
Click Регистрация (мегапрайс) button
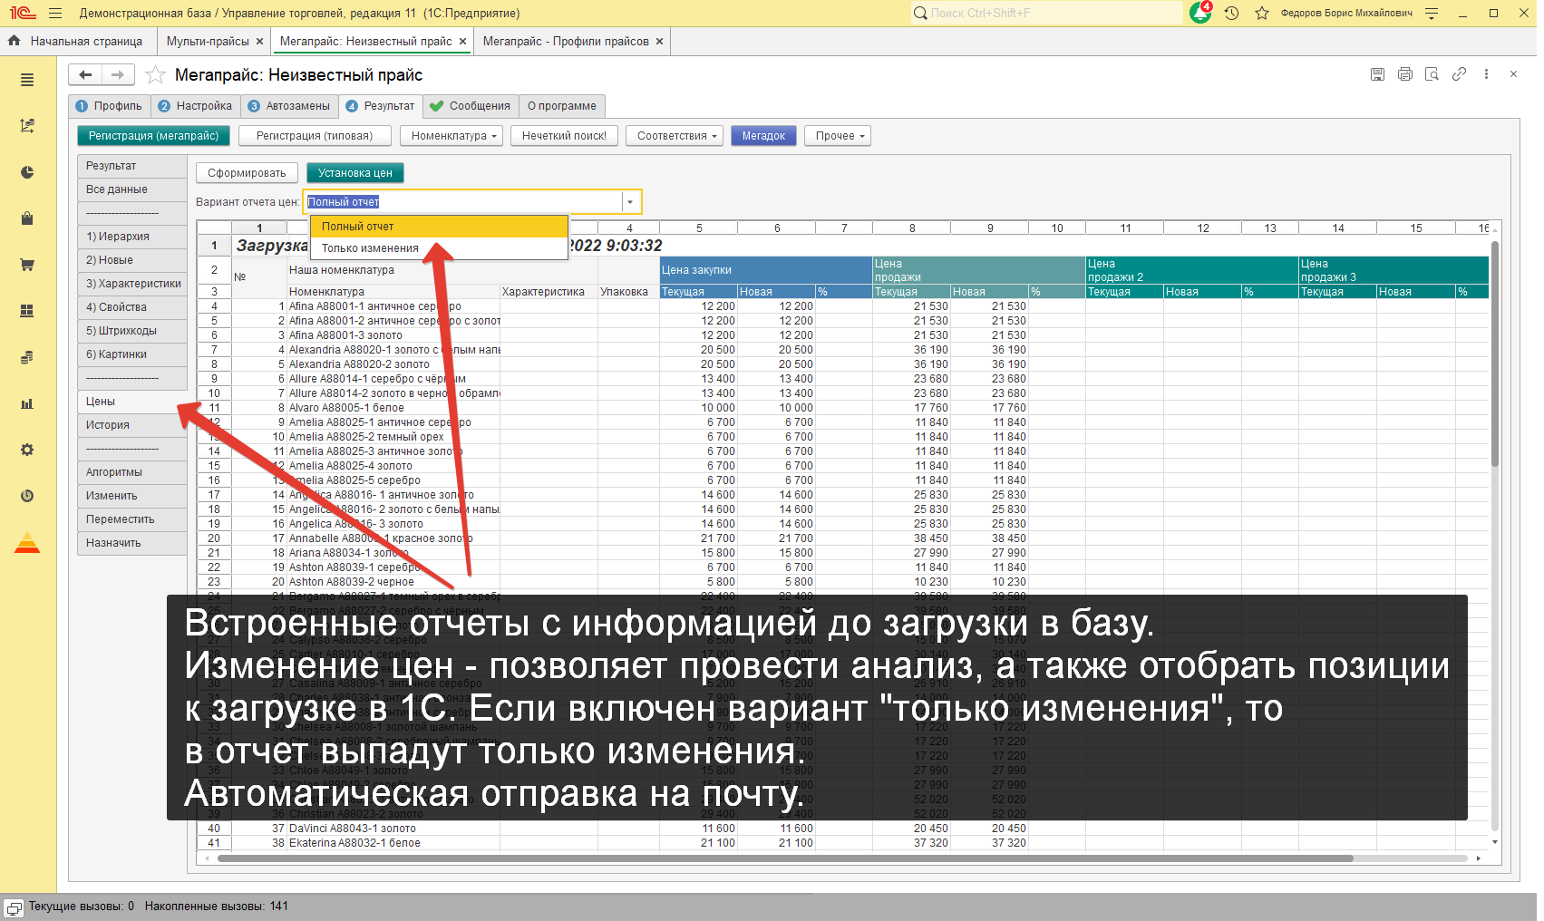153,136
